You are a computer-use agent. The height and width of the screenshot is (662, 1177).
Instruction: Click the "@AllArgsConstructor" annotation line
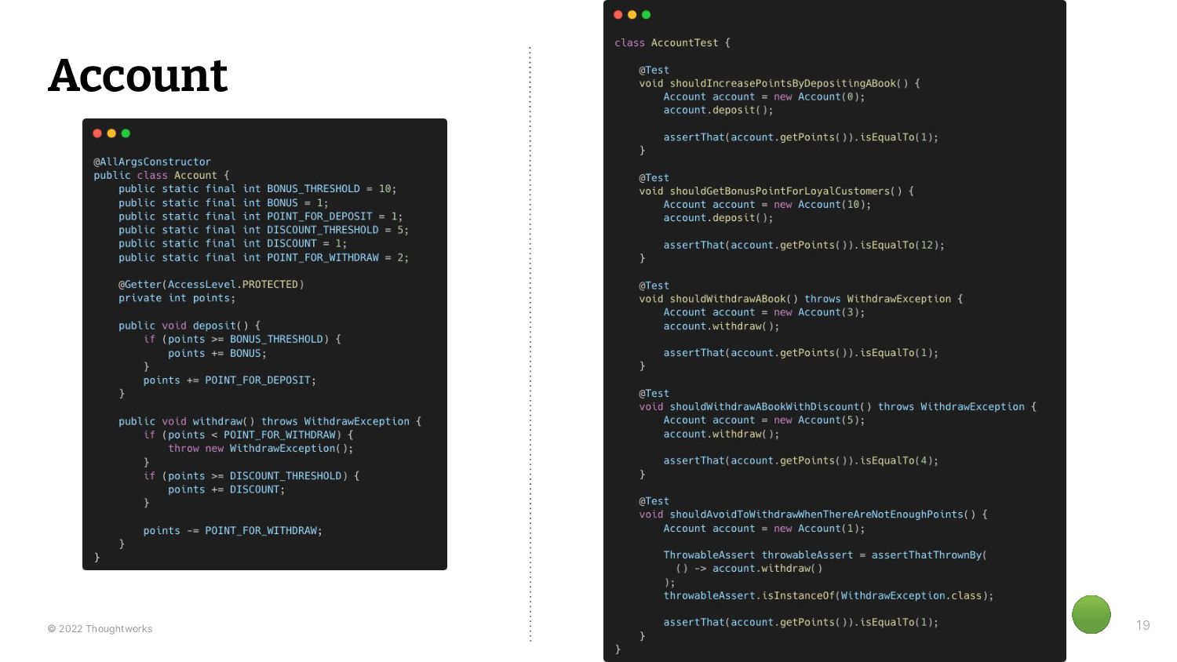152,162
